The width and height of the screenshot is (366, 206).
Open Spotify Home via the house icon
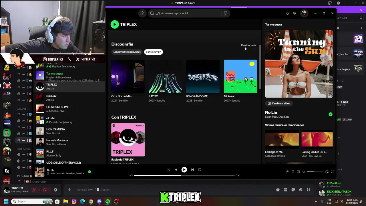tap(142, 13)
